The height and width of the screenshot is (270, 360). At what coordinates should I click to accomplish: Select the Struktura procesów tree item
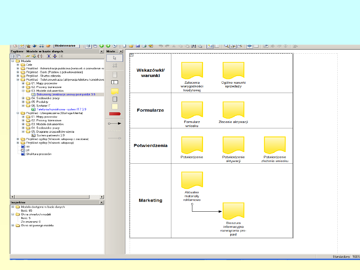[39, 154]
